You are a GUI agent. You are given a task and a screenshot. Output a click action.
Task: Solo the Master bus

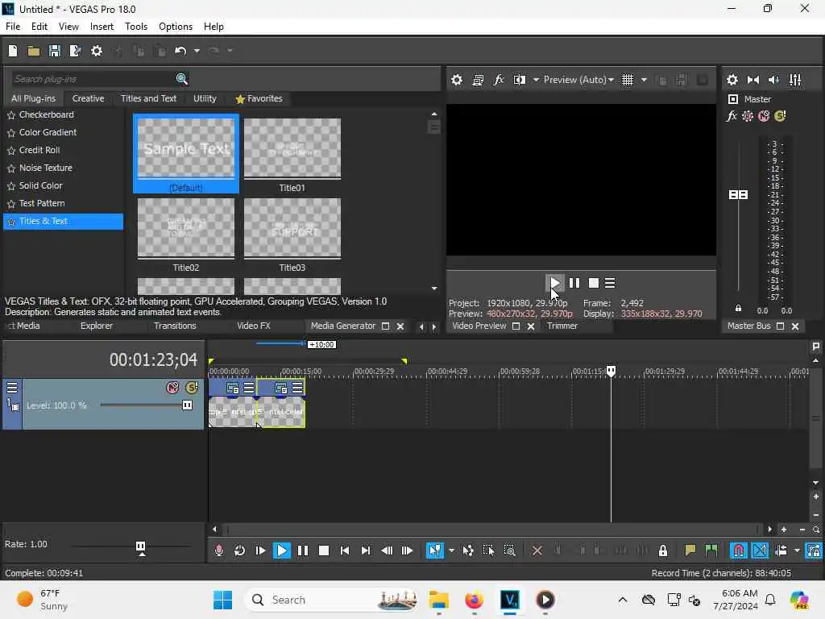[780, 116]
